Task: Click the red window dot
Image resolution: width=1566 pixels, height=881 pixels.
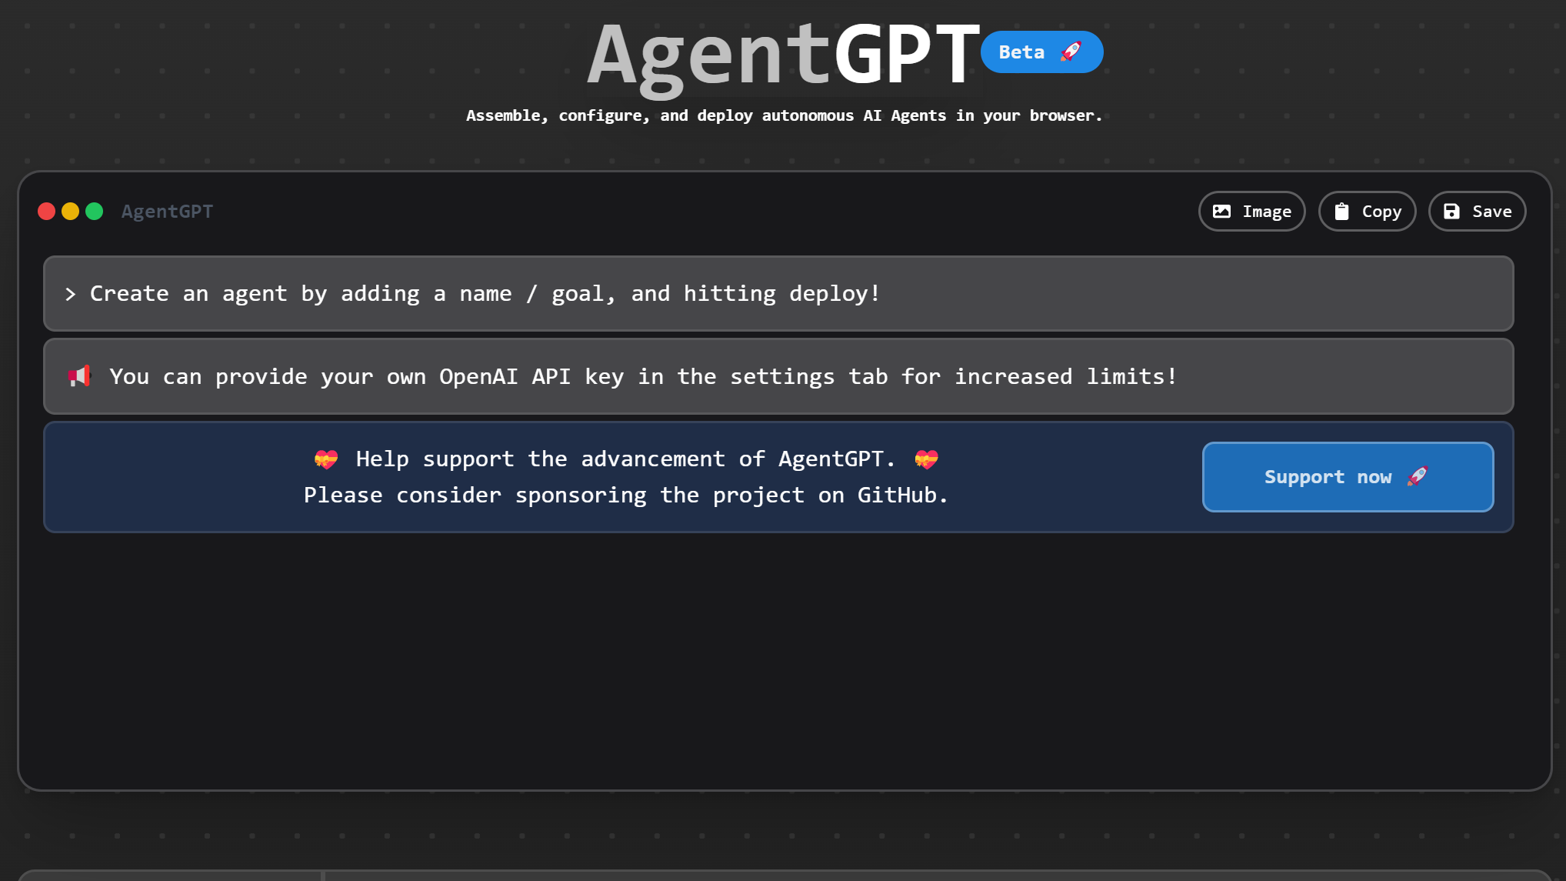Action: point(46,212)
